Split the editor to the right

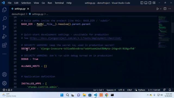165,9
